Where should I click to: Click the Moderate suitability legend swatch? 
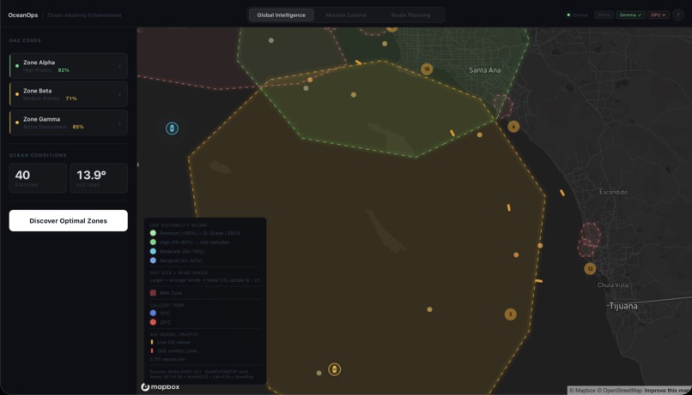click(x=153, y=251)
